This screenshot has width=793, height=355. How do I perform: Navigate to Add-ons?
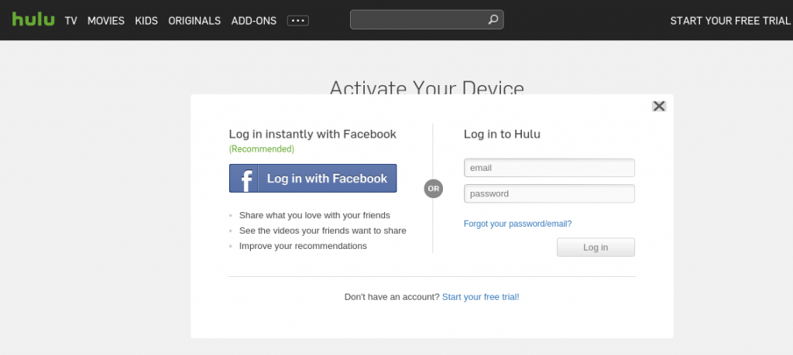coord(254,21)
